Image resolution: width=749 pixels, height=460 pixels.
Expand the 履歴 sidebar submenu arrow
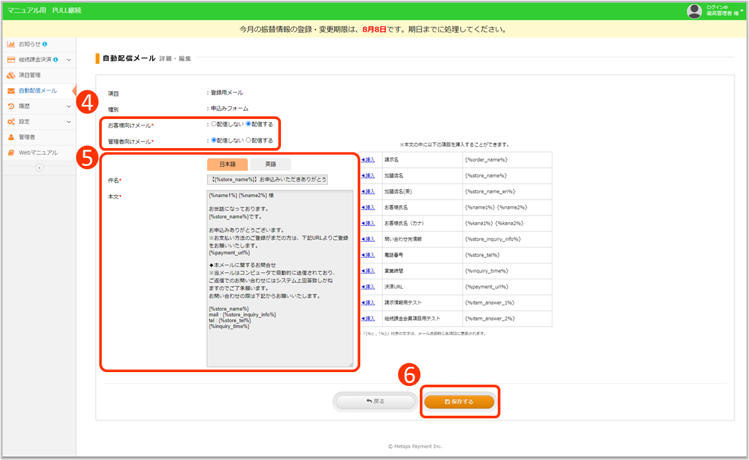click(x=69, y=106)
